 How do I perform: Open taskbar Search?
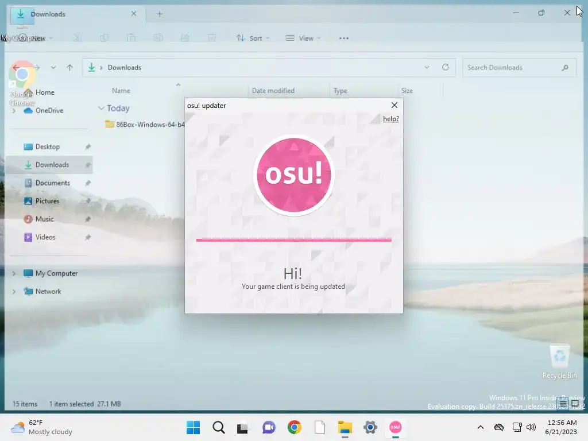[219, 427]
